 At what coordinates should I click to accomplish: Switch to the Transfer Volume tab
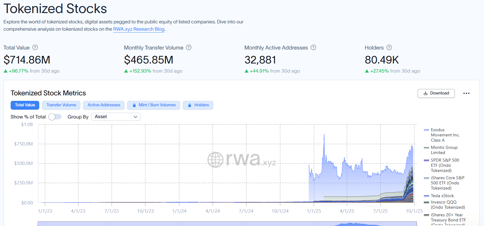(x=61, y=105)
